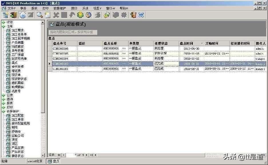The width and height of the screenshot is (268, 165).
Task: Expand the 收货 tree node
Action: pos(4,22)
